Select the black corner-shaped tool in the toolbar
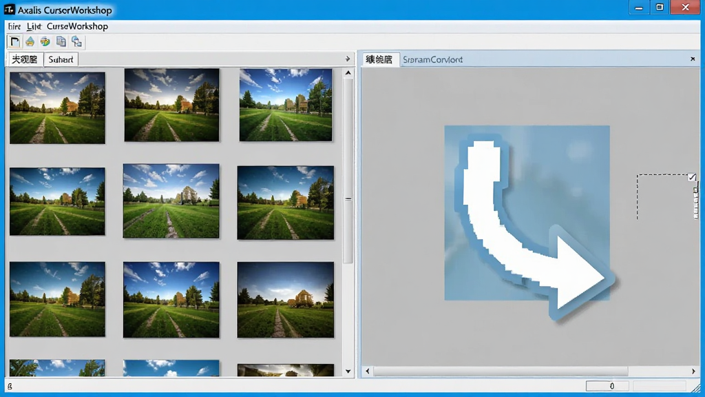 click(14, 42)
